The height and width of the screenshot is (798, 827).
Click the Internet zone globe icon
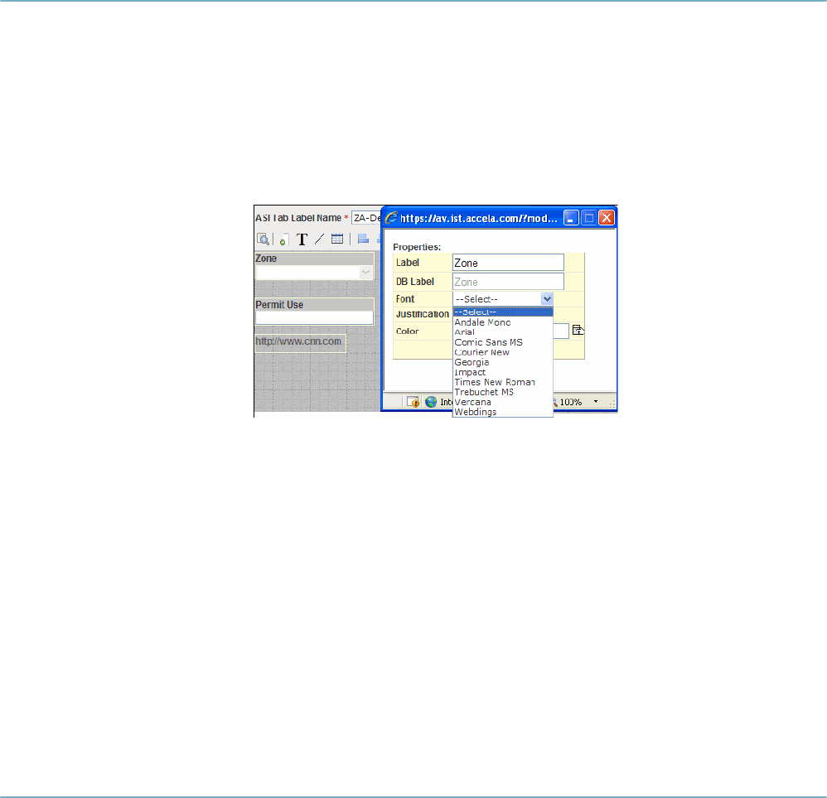pos(431,402)
